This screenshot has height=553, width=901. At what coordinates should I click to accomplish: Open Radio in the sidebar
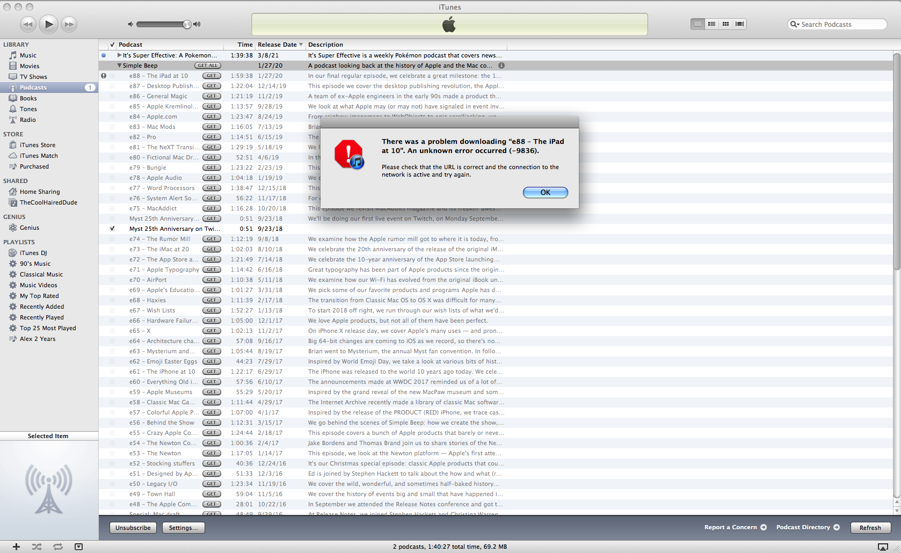pos(27,120)
